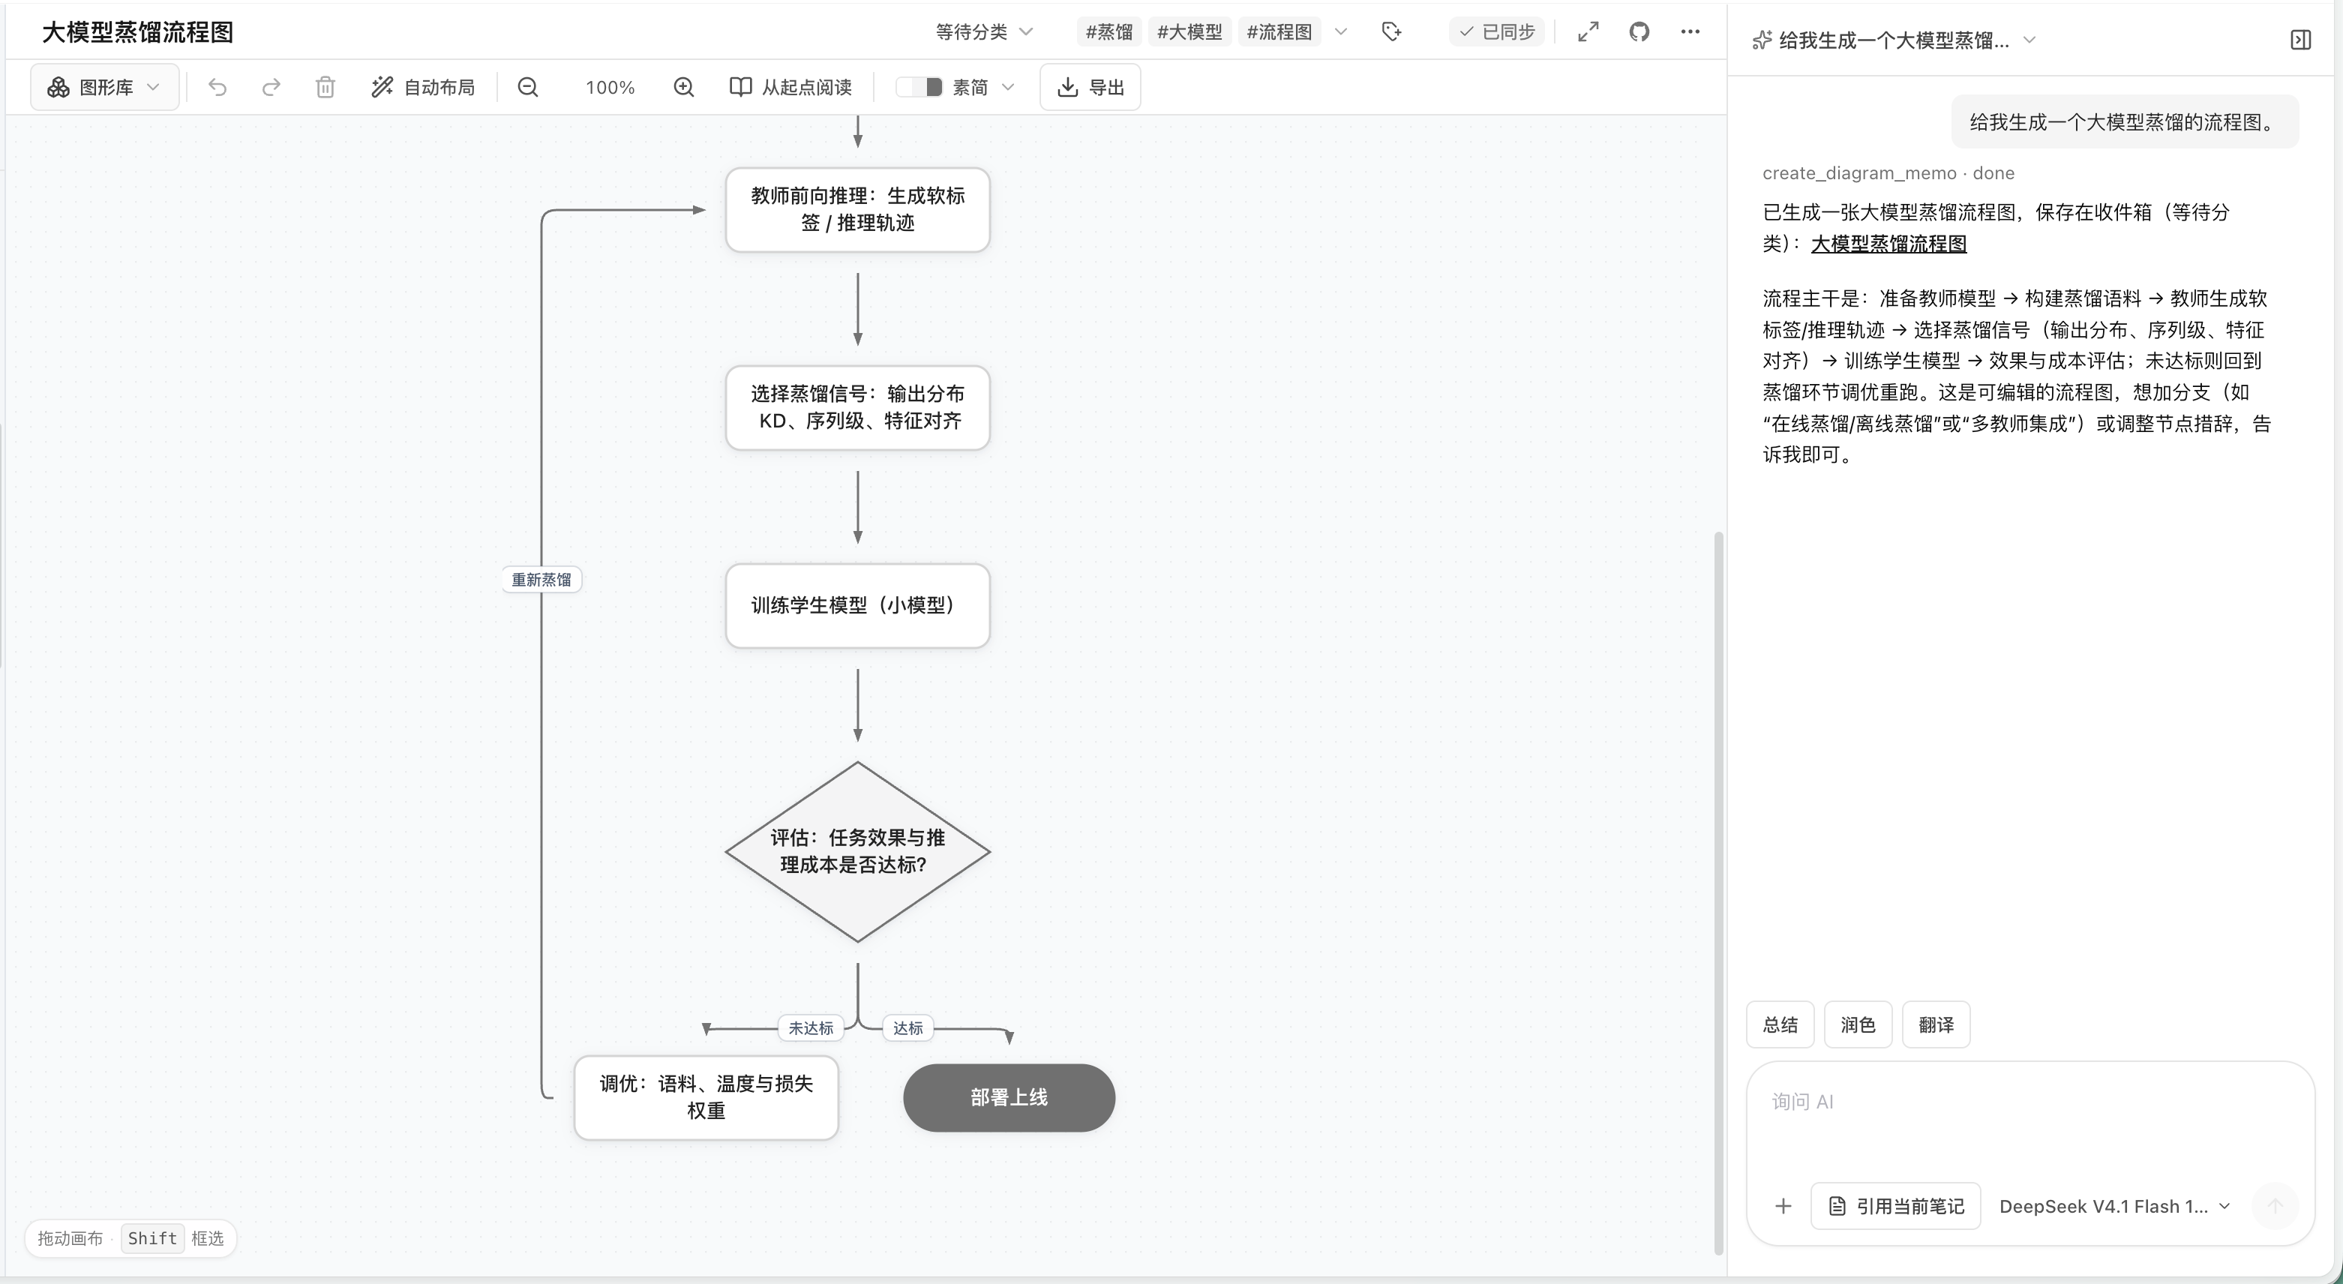Click the trash delete icon
2343x1284 pixels.
tap(325, 87)
